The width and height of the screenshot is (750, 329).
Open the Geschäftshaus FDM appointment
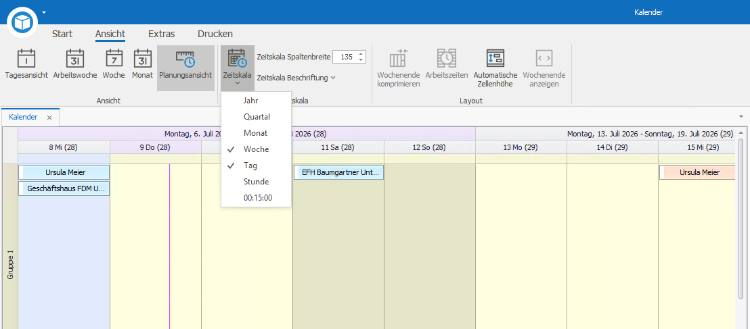coord(64,188)
